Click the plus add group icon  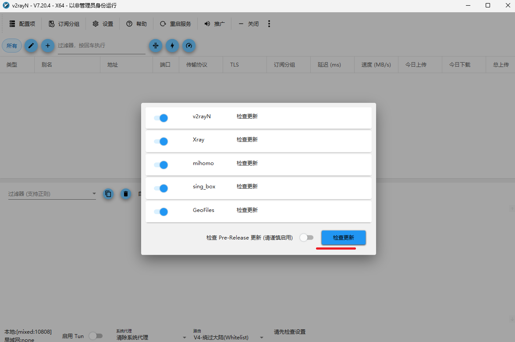click(x=48, y=46)
